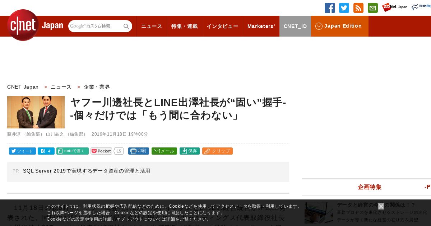Image resolution: width=431 pixels, height=226 pixels.
Task: Open the データと経営の今後の関係は!? headline
Action: coord(376,205)
